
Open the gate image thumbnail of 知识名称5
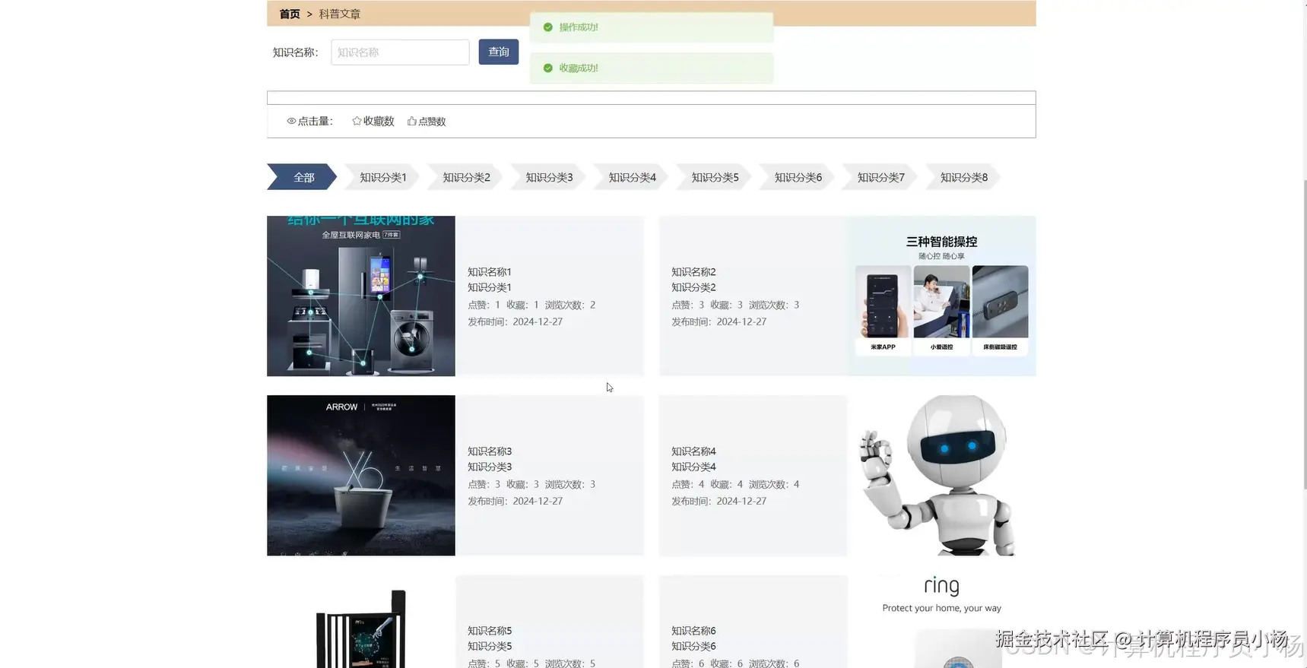click(361, 622)
